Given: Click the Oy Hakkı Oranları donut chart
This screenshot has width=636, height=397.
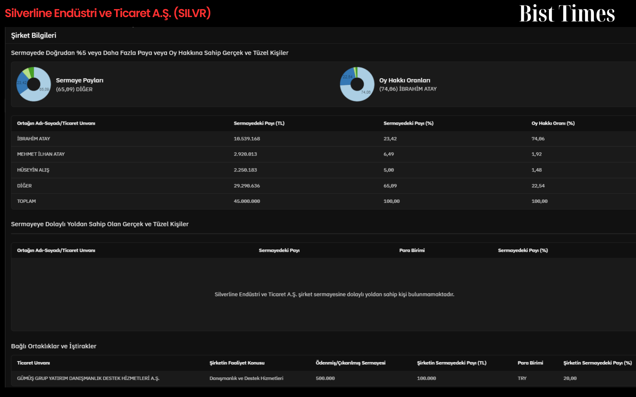Looking at the screenshot, I should 357,84.
